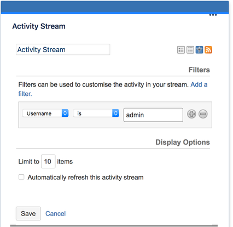
Task: Cancel editing the gadget configuration
Action: (55, 213)
